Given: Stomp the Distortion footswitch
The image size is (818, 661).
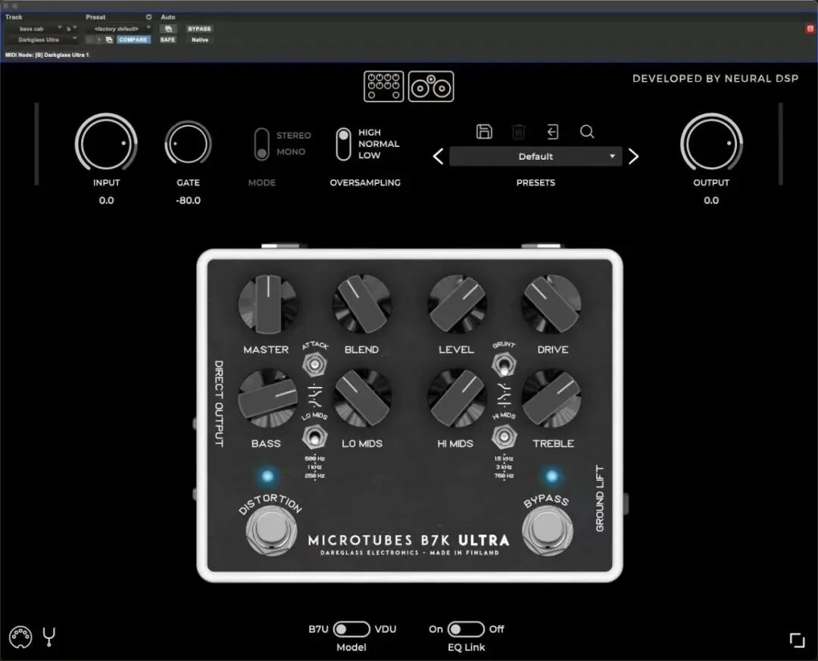Looking at the screenshot, I should click(271, 529).
